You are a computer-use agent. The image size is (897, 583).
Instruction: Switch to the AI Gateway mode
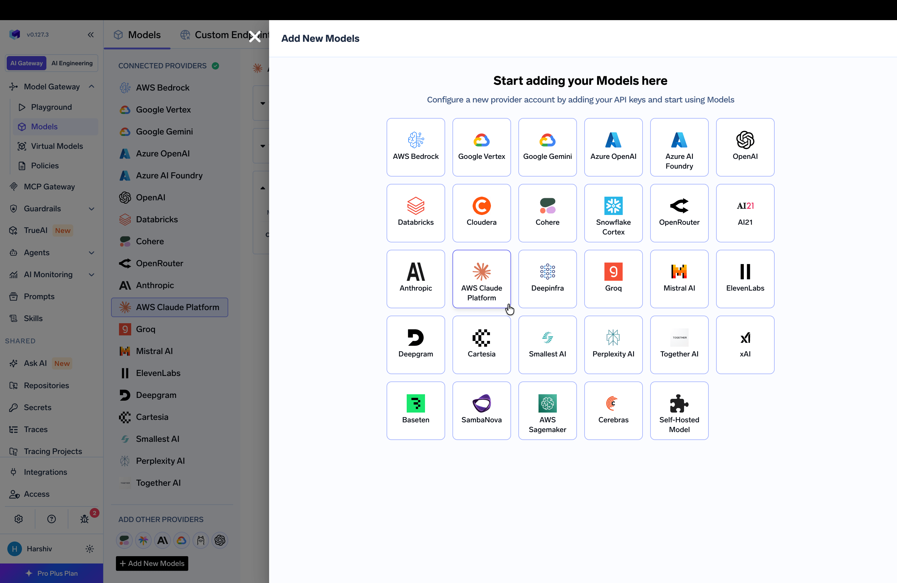[x=26, y=63]
